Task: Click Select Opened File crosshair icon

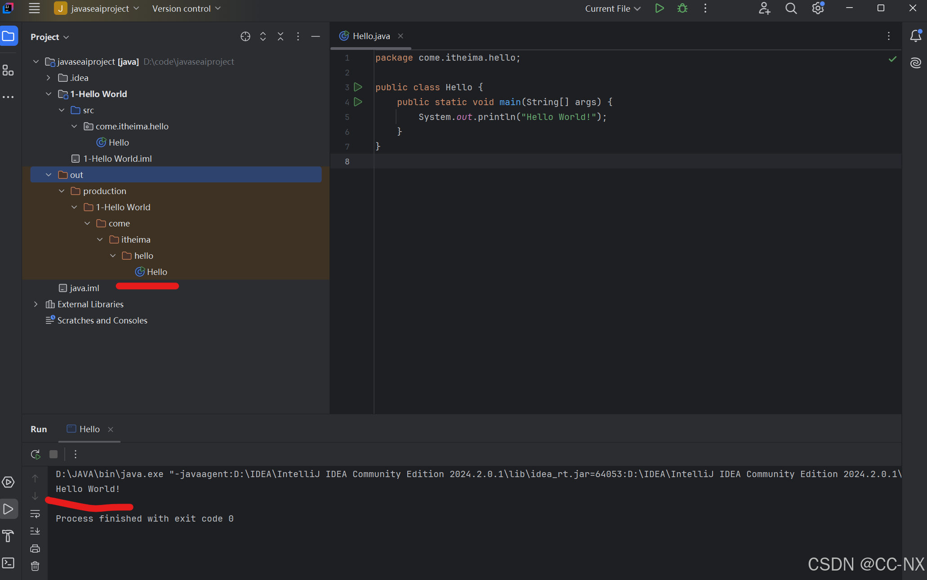Action: tap(245, 37)
